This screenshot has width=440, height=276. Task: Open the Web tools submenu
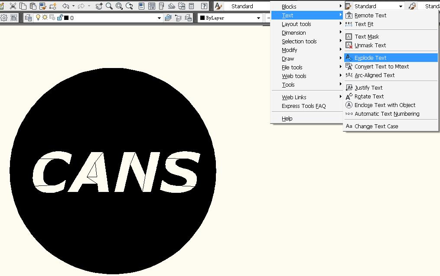tap(307, 76)
